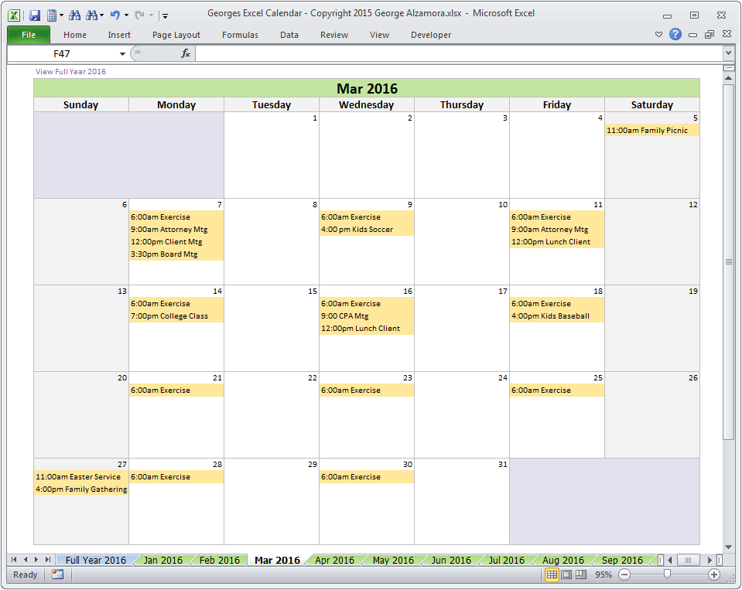742x590 pixels.
Task: Switch to Page Break Preview in status bar
Action: coord(581,575)
